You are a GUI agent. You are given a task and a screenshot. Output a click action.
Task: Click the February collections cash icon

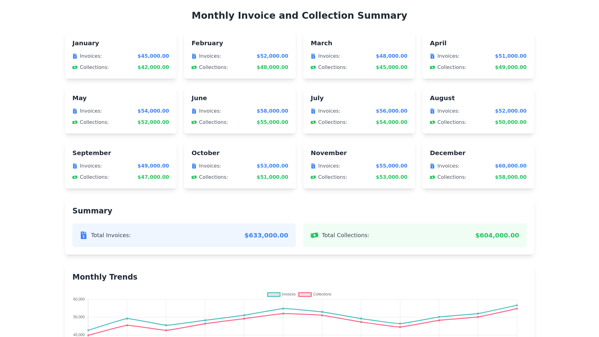[x=194, y=67]
